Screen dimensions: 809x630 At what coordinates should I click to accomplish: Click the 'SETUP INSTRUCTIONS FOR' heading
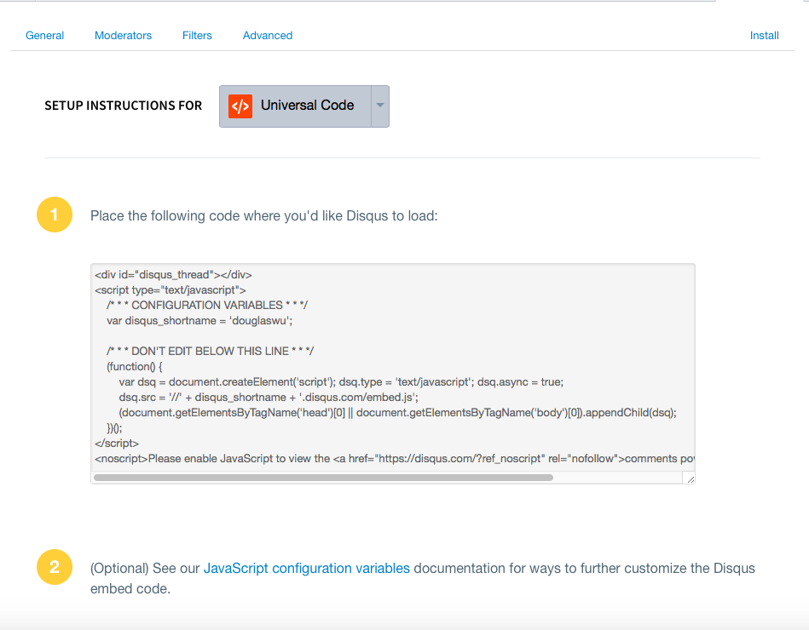coord(124,106)
